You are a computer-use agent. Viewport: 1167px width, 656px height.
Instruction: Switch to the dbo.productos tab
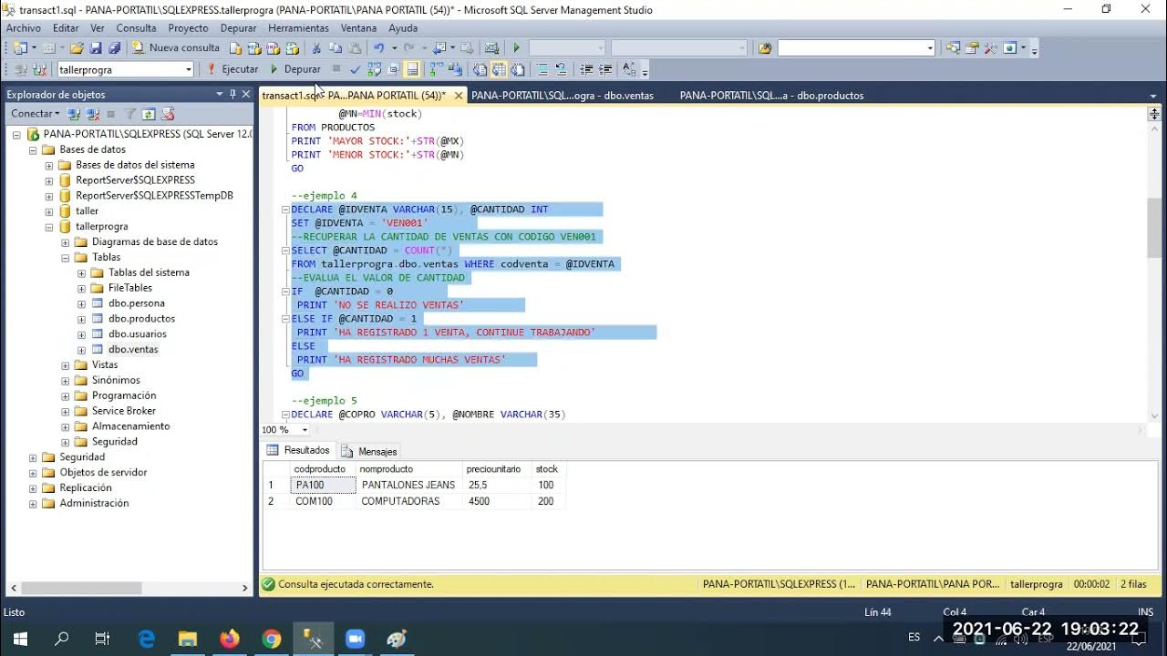click(771, 95)
